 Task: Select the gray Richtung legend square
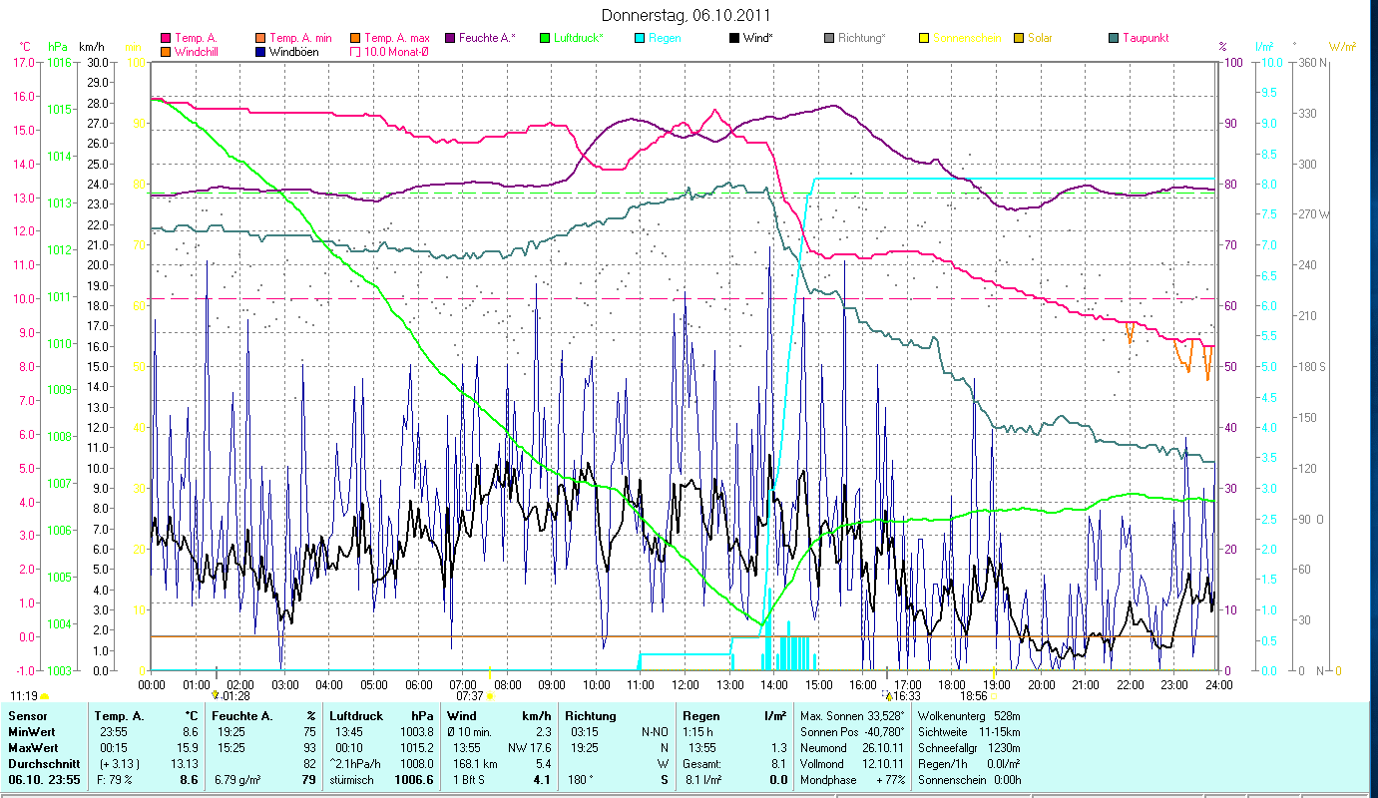829,38
